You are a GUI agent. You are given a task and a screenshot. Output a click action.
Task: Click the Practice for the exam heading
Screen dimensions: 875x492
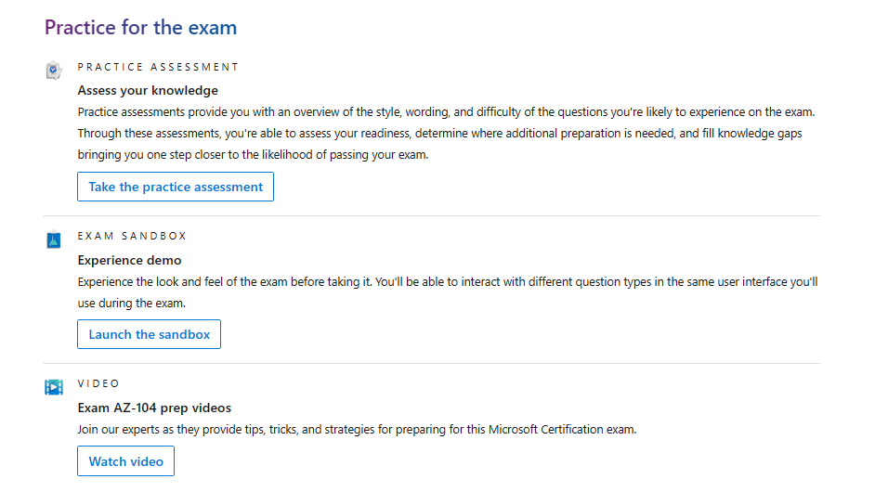[x=140, y=27]
